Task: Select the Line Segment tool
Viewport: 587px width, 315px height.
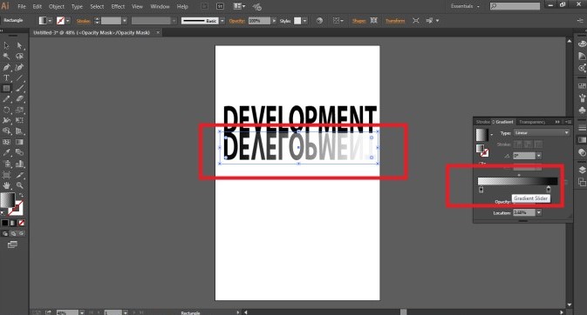Action: point(19,77)
